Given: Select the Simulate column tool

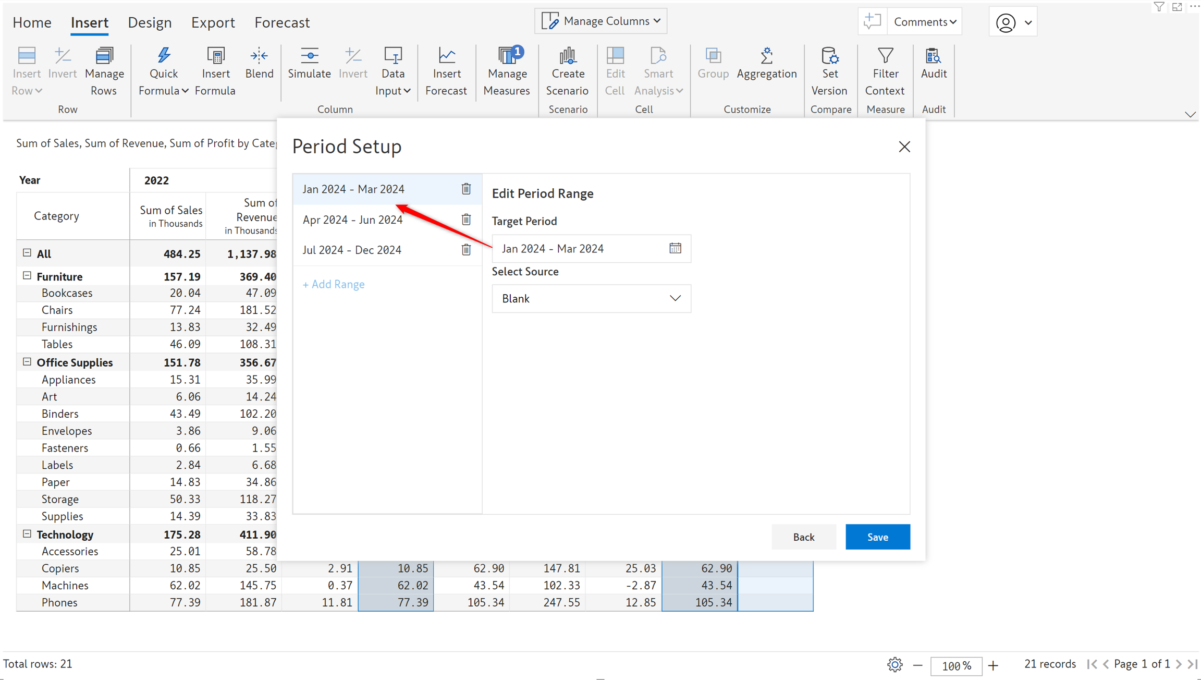Looking at the screenshot, I should click(x=309, y=63).
